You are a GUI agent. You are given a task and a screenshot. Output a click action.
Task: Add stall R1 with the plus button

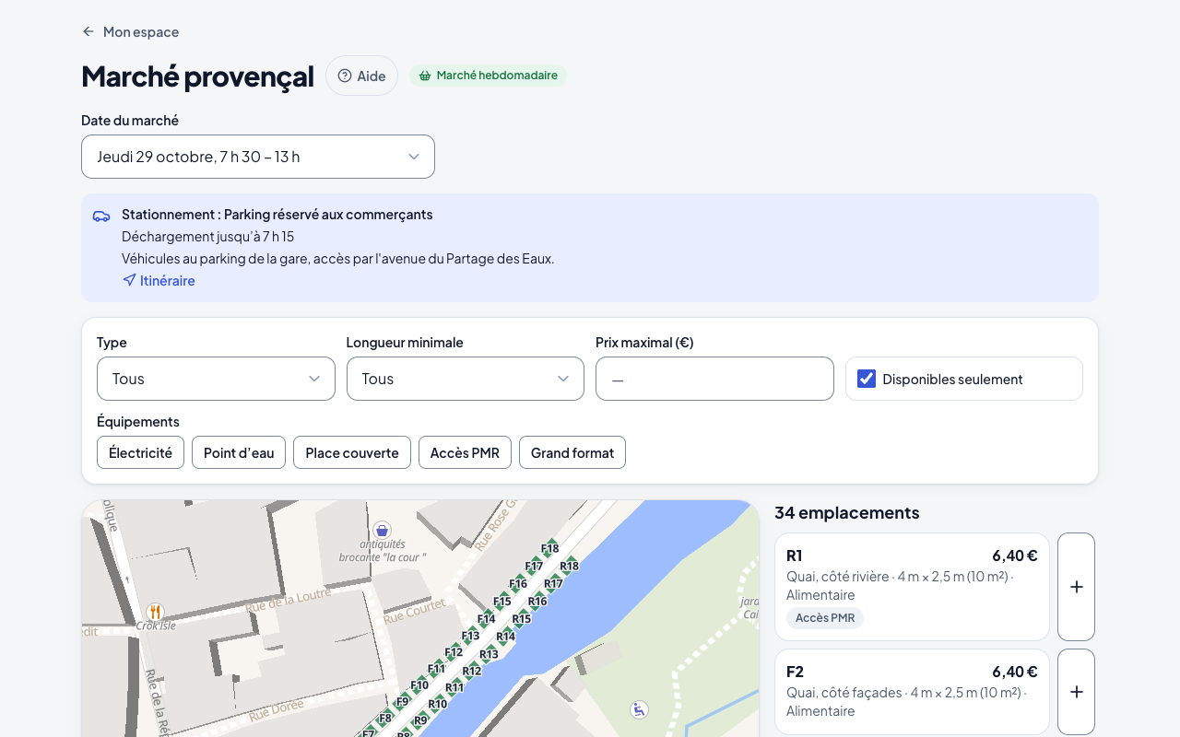point(1076,587)
